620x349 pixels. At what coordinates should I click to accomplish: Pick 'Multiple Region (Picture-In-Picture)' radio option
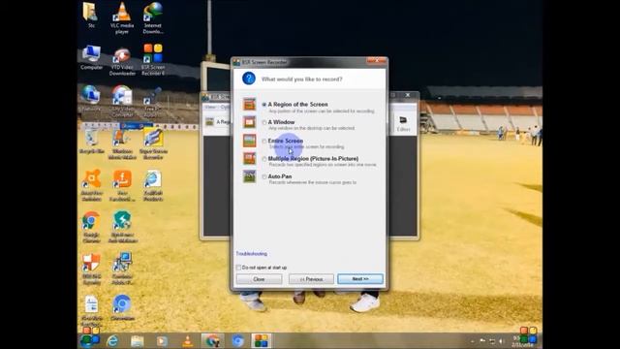tap(264, 159)
